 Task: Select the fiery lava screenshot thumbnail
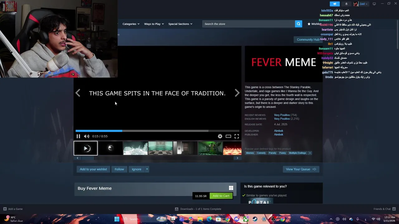232,148
